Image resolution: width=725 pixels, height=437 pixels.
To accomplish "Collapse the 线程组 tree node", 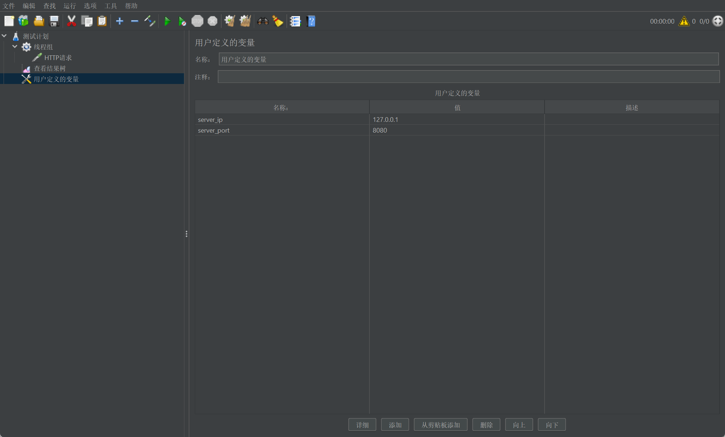I will tap(15, 46).
